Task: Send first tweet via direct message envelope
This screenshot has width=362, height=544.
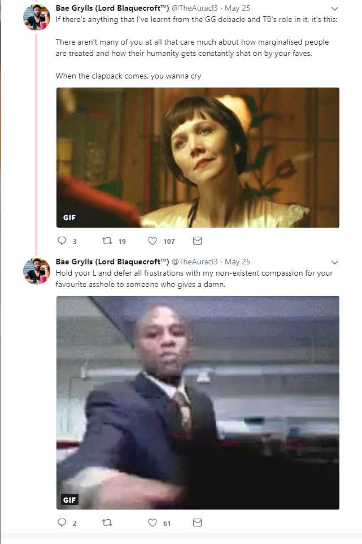Action: (197, 241)
